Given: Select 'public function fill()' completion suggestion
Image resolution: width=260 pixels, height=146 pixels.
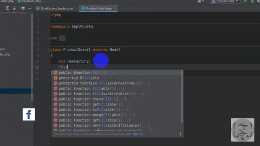Looking at the screenshot, I should pos(117,73).
